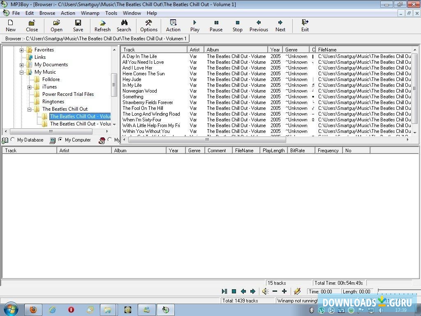Expand the iTunes folder in the tree
Image resolution: width=421 pixels, height=316 pixels.
click(30, 87)
